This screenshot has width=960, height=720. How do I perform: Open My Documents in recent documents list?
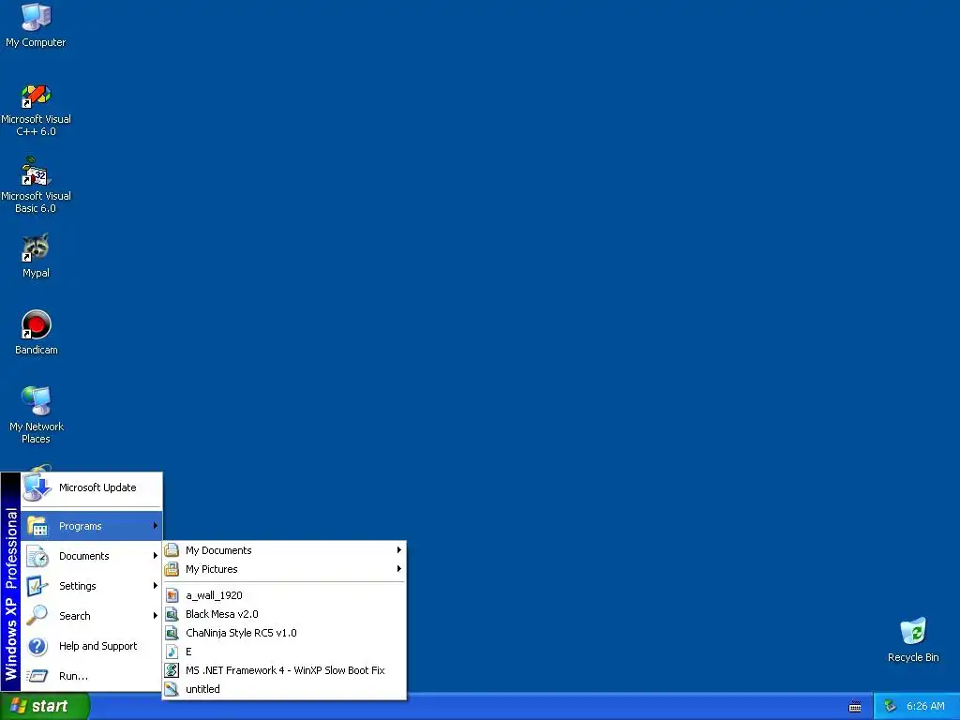point(284,550)
